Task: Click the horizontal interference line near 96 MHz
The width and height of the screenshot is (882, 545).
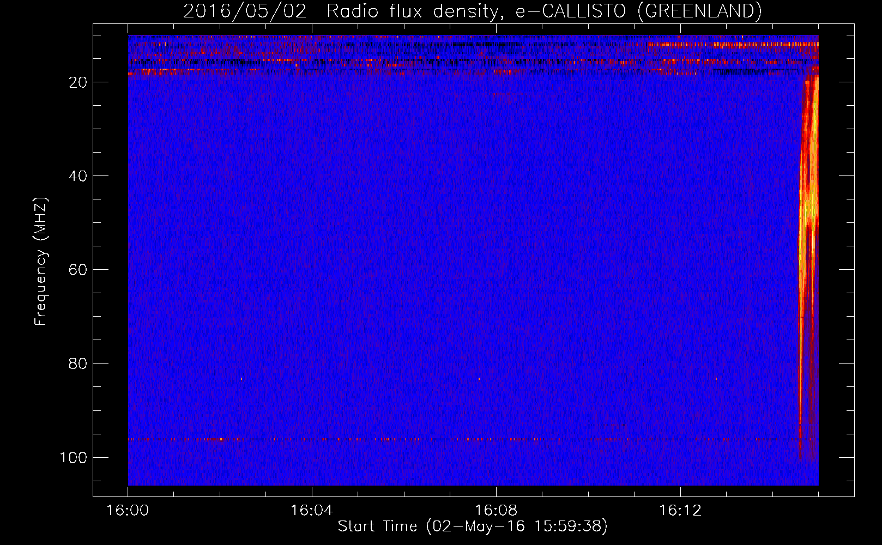Action: pos(473,439)
